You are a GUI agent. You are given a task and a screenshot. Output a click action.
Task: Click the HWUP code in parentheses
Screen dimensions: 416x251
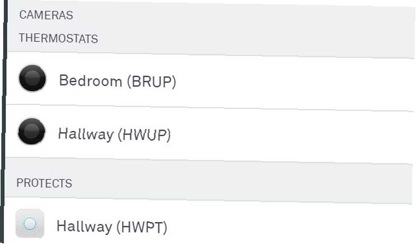pos(144,135)
